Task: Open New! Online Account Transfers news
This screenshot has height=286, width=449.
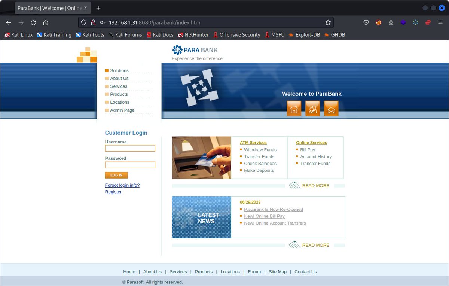Action: click(275, 223)
